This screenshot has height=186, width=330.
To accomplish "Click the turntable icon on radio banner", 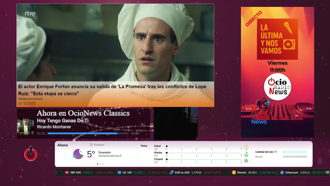I will coord(289,45).
